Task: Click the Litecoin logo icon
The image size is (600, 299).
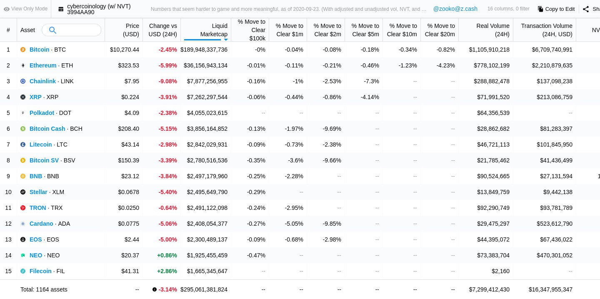Action: click(23, 145)
